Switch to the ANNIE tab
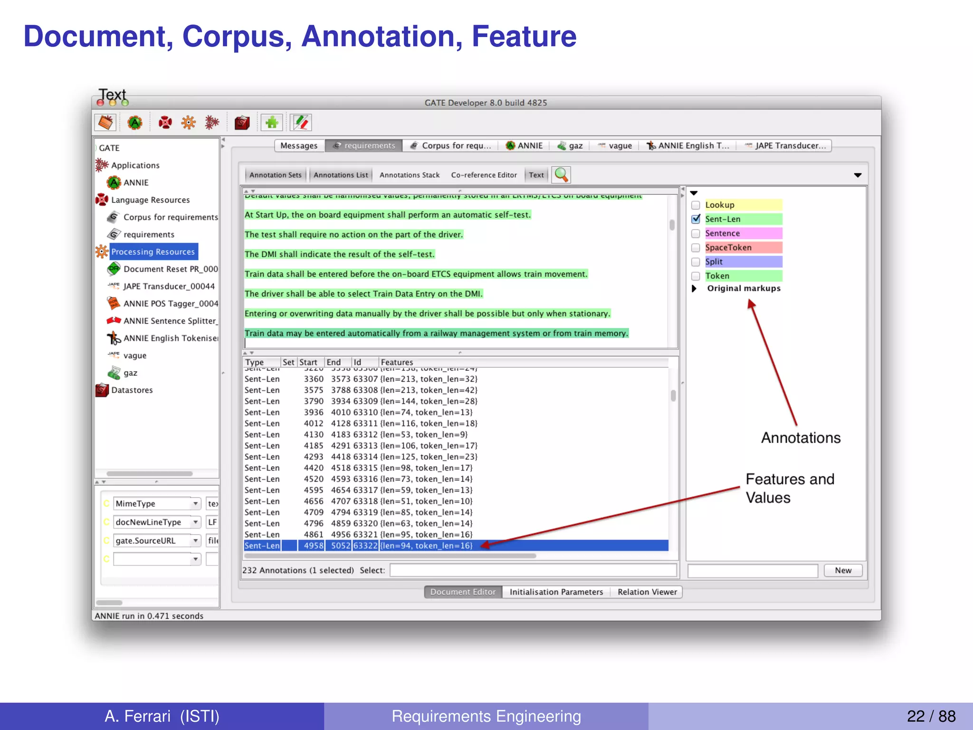Screen dimensions: 973x730 point(524,145)
